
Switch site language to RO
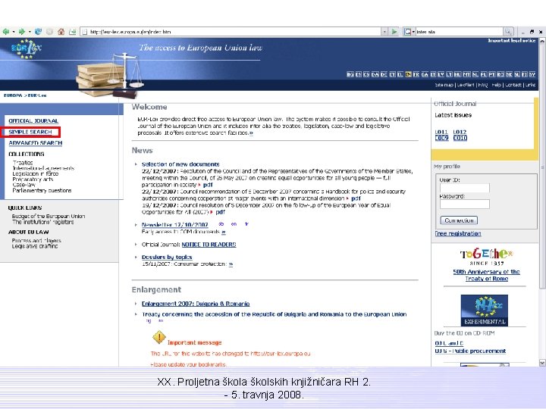[x=500, y=74]
